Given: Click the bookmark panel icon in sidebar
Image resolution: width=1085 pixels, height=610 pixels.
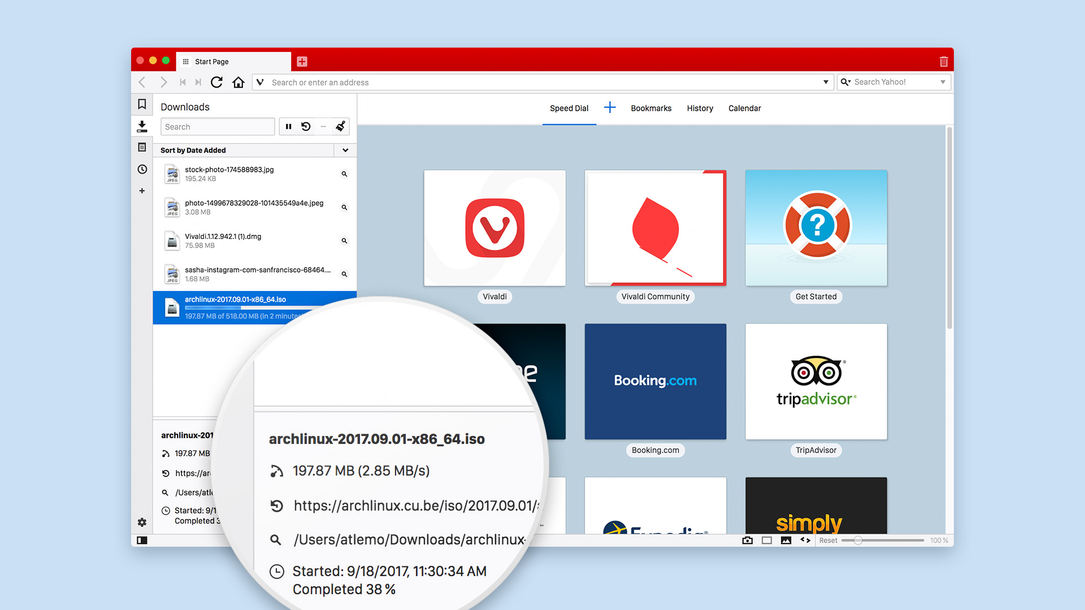Looking at the screenshot, I should tap(143, 106).
